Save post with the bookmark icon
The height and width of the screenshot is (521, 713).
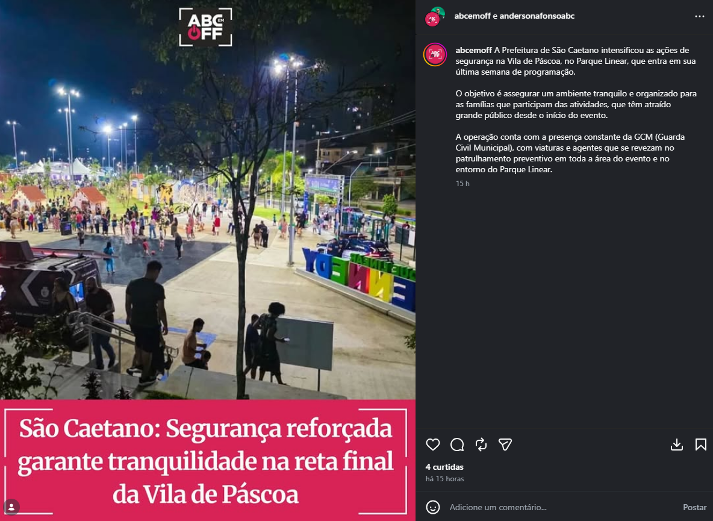click(701, 444)
